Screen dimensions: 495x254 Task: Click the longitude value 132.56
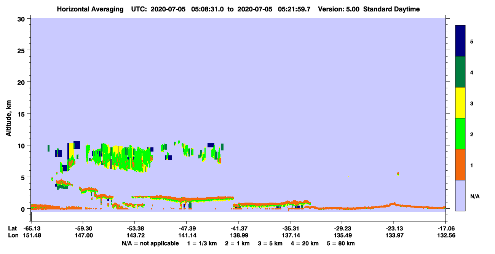pyautogui.click(x=445, y=236)
